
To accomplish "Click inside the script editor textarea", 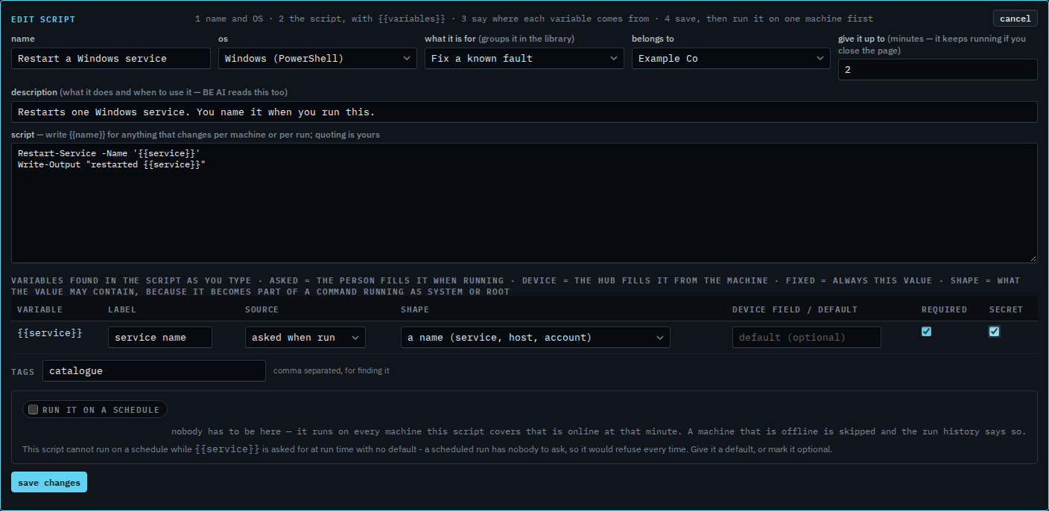I will click(x=524, y=203).
